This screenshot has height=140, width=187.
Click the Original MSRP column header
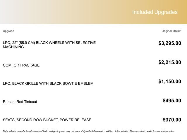coord(171,31)
